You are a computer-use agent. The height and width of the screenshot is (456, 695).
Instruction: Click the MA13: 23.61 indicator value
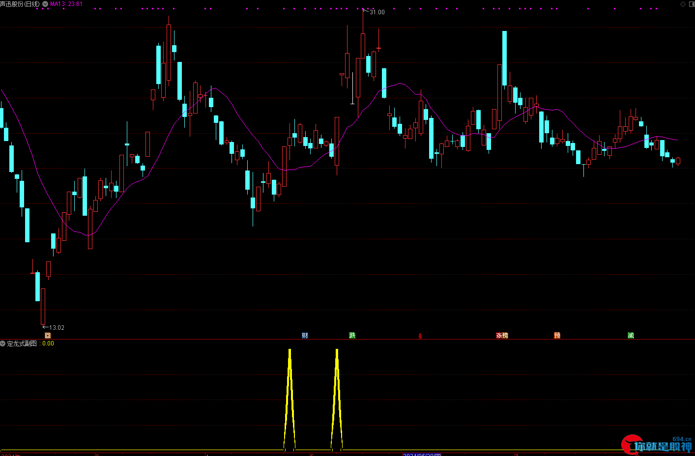66,4
